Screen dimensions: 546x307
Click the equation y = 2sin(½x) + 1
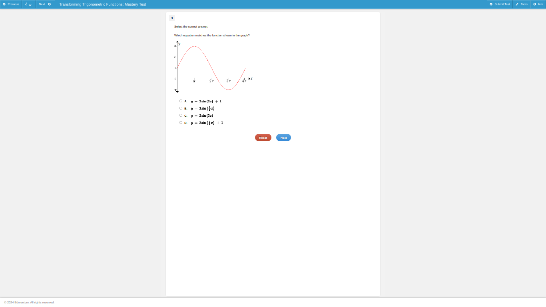[207, 123]
